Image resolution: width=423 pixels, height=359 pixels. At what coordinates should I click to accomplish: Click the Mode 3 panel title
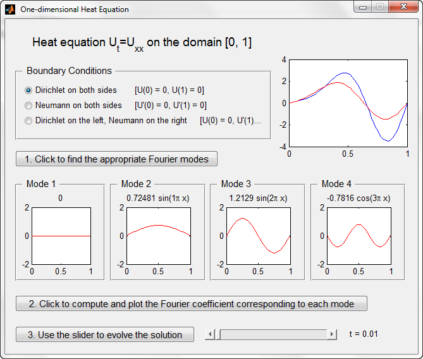coord(236,184)
